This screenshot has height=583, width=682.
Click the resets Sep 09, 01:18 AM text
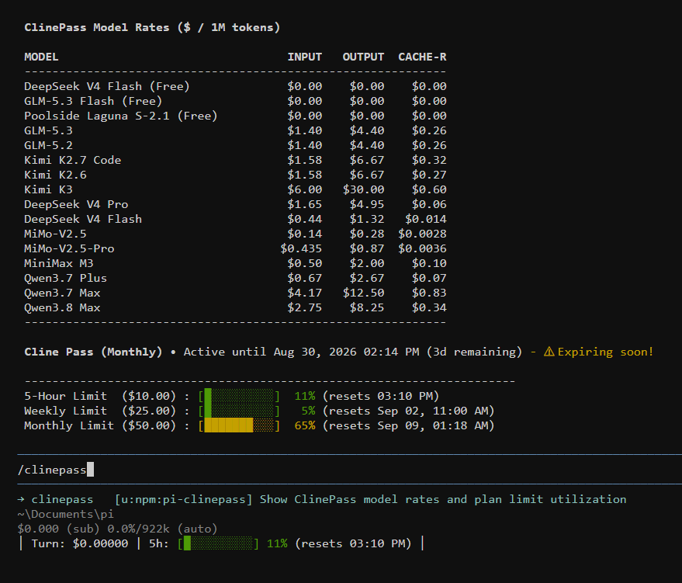(408, 426)
